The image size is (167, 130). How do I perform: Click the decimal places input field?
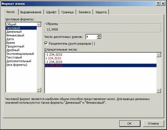[91, 37]
